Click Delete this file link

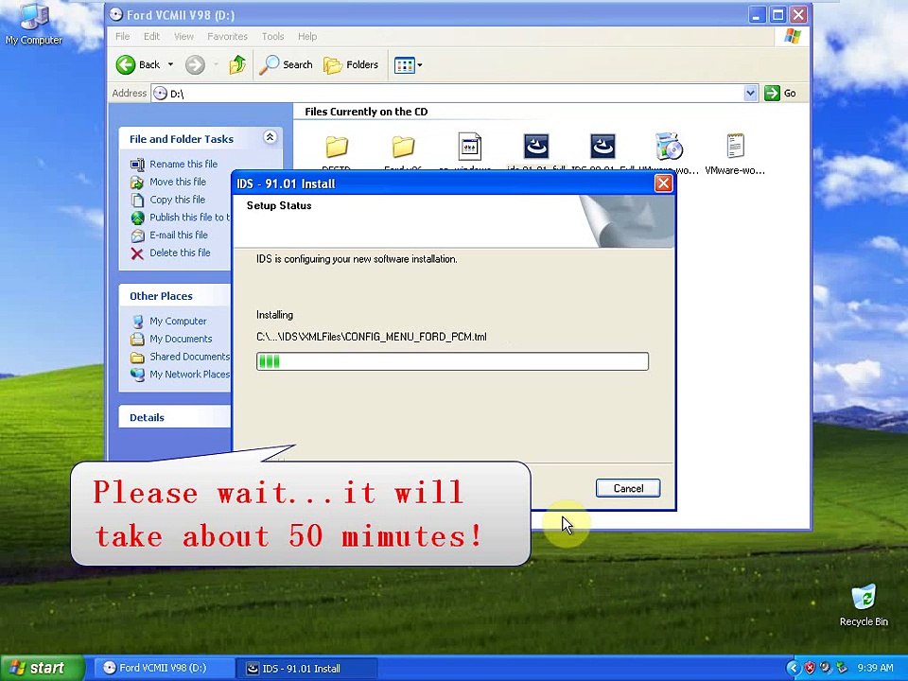[x=180, y=253]
